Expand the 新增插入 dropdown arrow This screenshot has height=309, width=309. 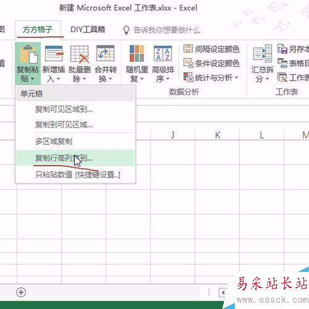click(59, 79)
